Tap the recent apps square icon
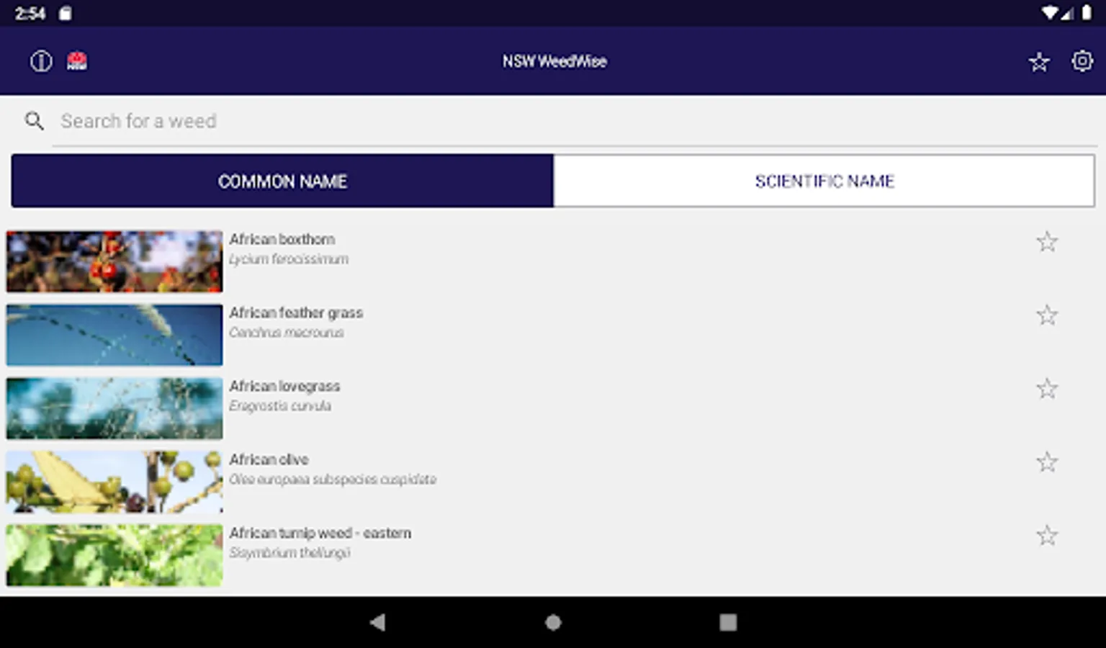The width and height of the screenshot is (1106, 648). 729,621
